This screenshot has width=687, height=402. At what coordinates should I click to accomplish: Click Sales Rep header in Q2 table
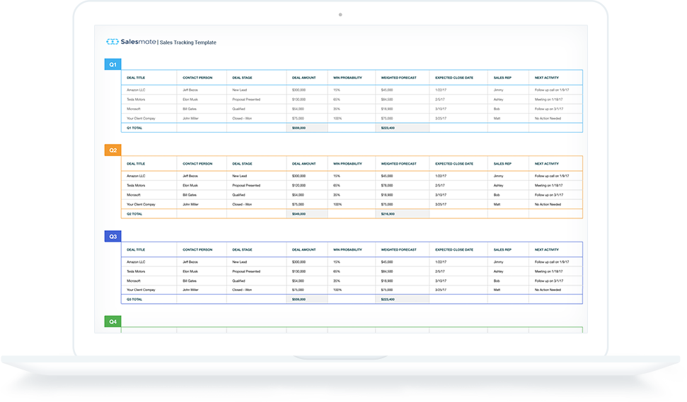tap(502, 164)
